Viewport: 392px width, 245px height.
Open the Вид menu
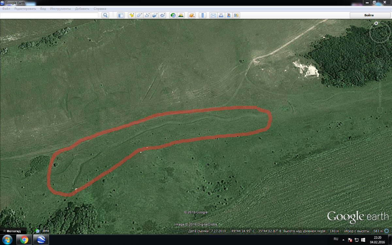(43, 9)
